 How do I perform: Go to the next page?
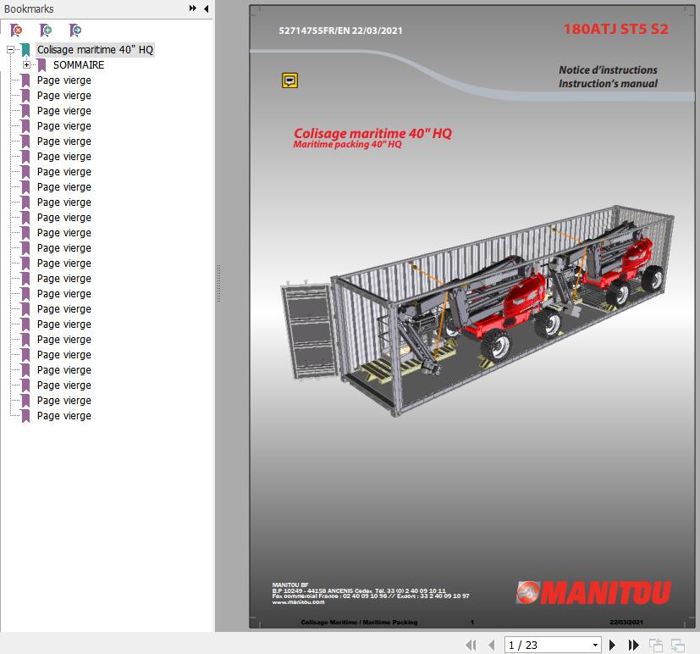point(613,645)
